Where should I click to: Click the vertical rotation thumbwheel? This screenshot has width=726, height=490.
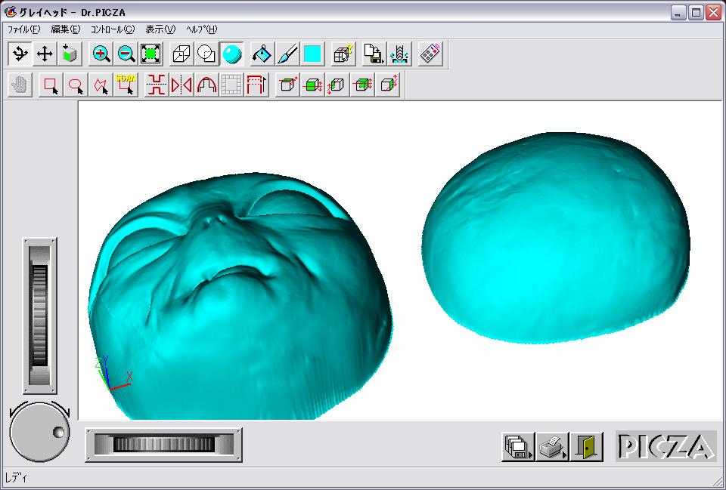point(40,316)
